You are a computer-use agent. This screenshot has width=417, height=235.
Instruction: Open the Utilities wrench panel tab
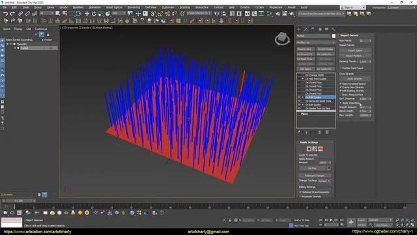coord(334,29)
